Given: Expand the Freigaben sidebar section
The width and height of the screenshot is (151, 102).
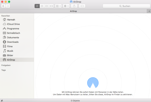Looking at the screenshot, I should (6, 65).
